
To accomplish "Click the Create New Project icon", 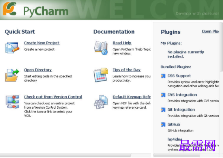I will [x=12, y=48].
